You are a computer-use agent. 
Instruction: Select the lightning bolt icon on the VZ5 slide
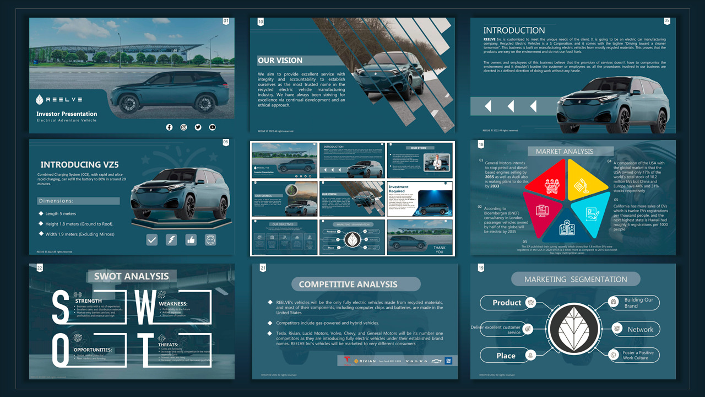[x=171, y=239]
